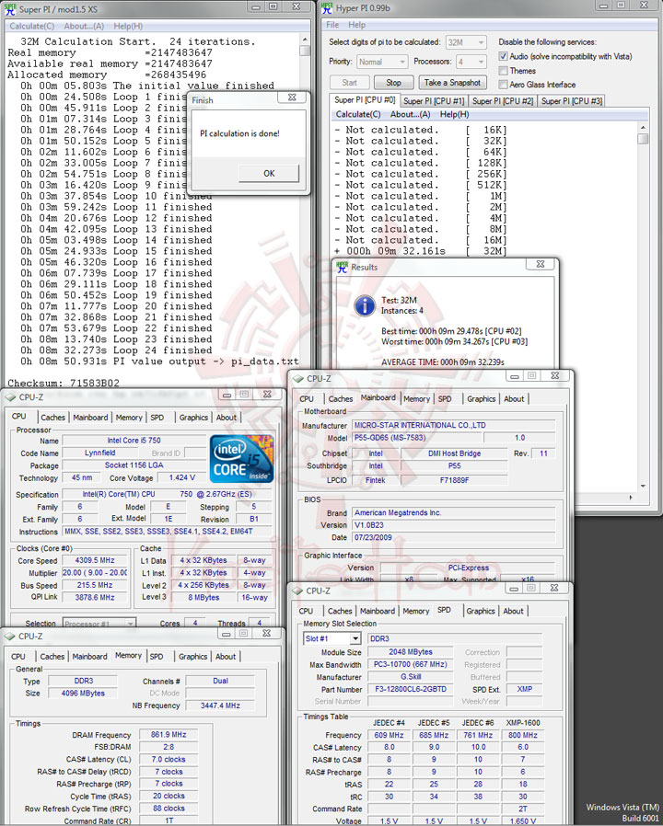Click the AVERAGE TIME text in Results
Screen dimensions: 663x826
click(443, 361)
